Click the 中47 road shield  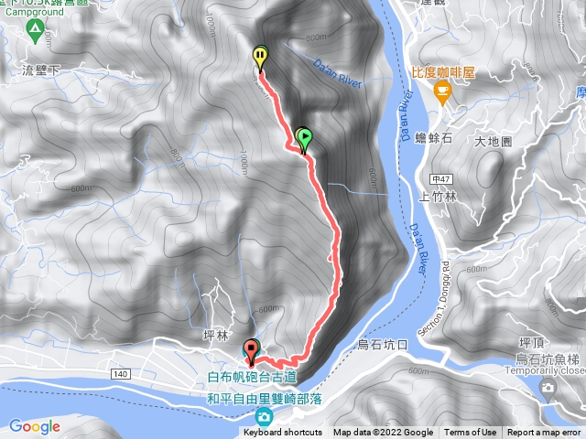[x=440, y=179]
